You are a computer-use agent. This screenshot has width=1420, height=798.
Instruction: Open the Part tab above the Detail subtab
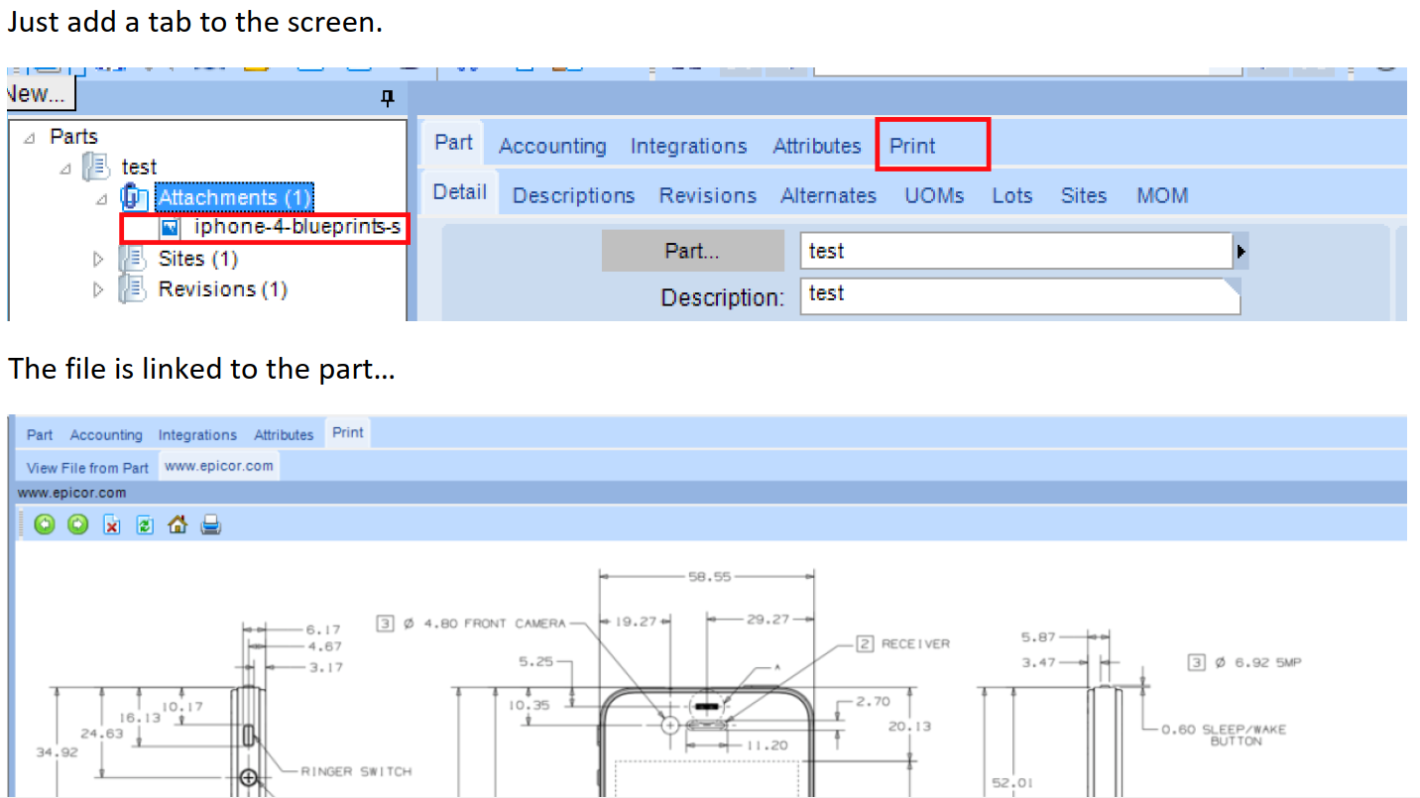(453, 143)
